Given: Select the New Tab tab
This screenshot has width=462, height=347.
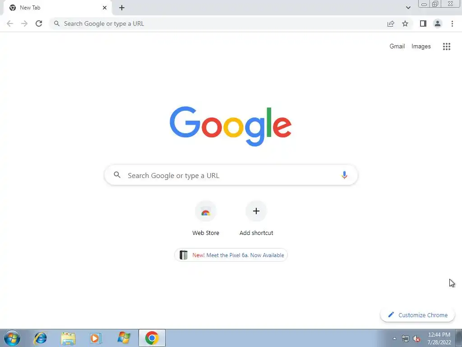Looking at the screenshot, I should (x=58, y=8).
